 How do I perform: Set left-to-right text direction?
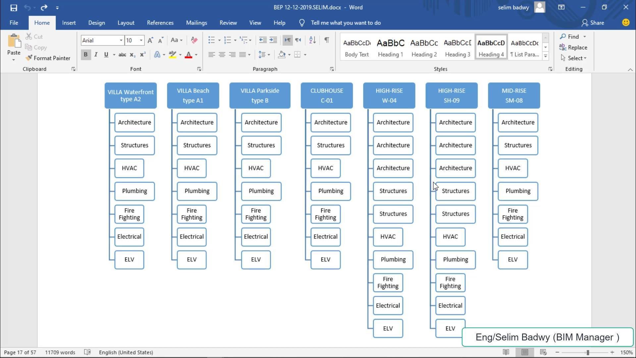point(288,40)
